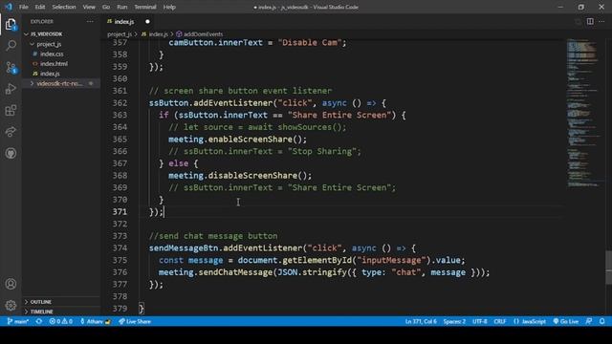Image resolution: width=612 pixels, height=344 pixels.
Task: Open the Go menu
Action: pyautogui.click(x=106, y=7)
